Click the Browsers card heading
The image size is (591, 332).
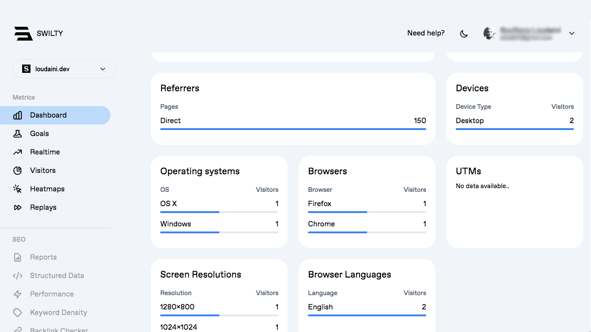pos(327,171)
